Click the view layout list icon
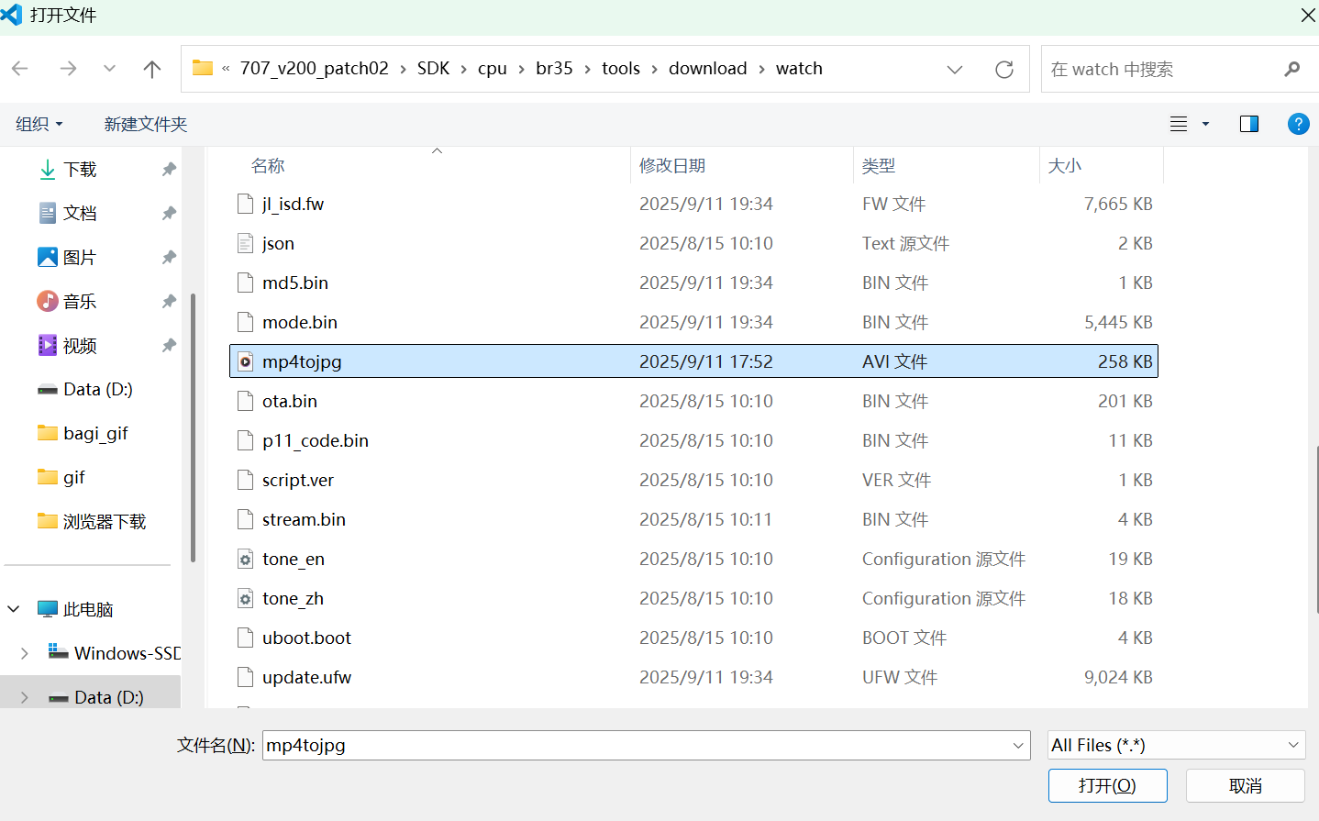Viewport: 1319px width, 821px height. (1180, 124)
